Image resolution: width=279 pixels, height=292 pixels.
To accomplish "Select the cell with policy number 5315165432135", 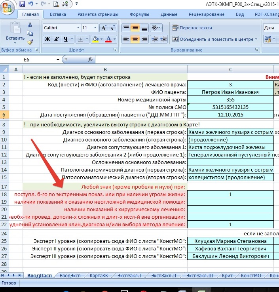I will [230, 107].
